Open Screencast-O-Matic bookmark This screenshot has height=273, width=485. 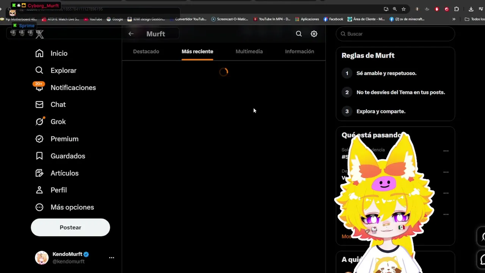pos(230,19)
